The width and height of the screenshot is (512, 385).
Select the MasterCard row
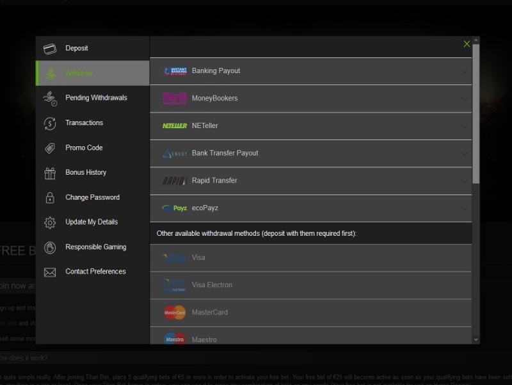[x=311, y=313]
